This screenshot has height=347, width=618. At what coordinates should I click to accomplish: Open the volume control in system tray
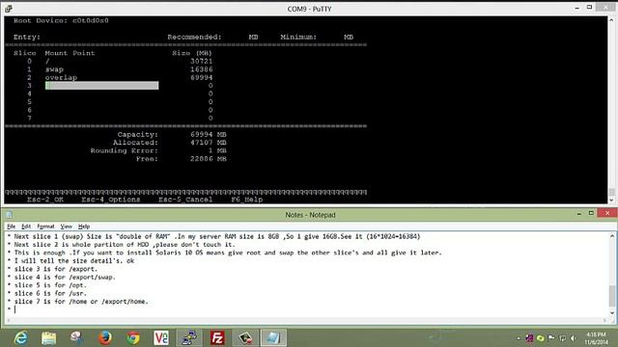coord(574,338)
